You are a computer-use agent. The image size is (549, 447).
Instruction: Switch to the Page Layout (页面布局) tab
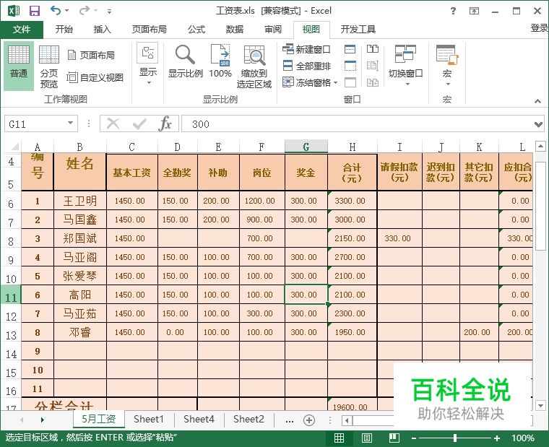tap(149, 30)
